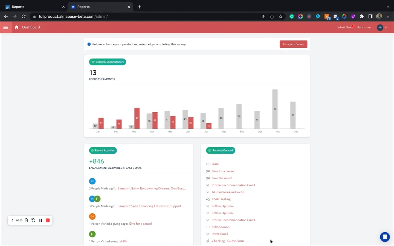Viewport: 394px width, 246px height.
Task: Open the What's New notifications
Action: 345,27
